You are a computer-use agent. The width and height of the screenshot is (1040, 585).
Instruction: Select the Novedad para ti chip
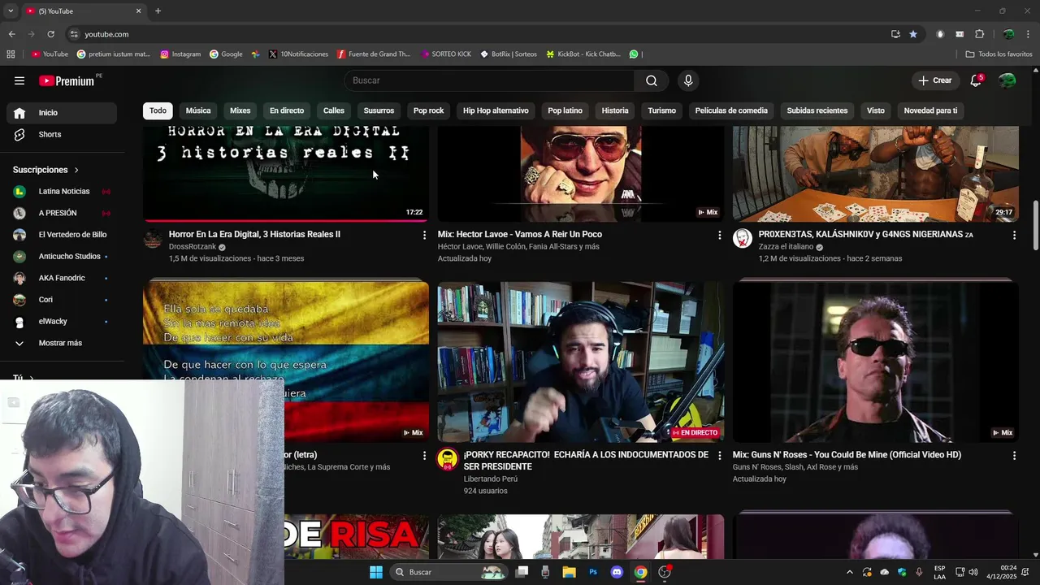[x=930, y=110]
